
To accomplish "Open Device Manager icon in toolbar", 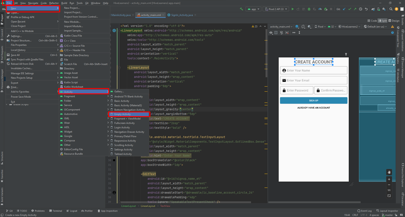I will 379,9.
